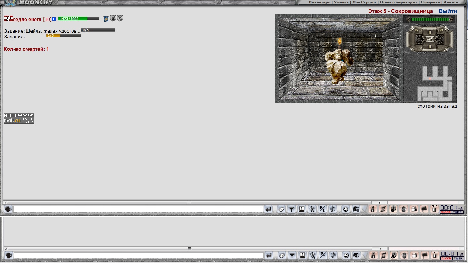Move forward with the up arrow on the navigation pad
Image resolution: width=468 pixels, height=263 pixels.
(x=430, y=32)
